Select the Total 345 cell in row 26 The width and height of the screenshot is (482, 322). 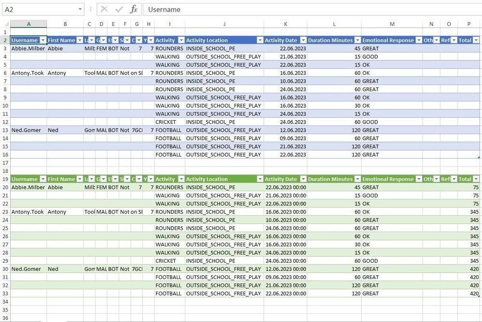point(469,236)
